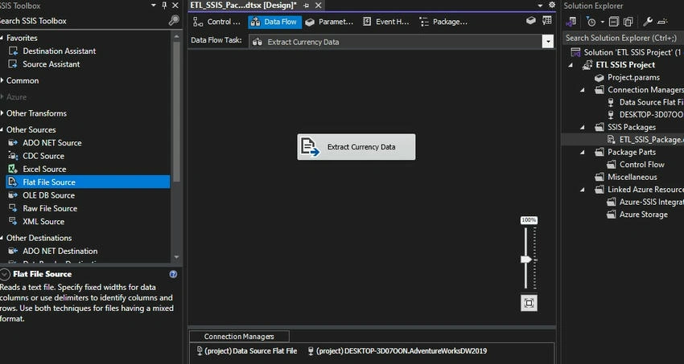Open the Data Flow Task dropdown
This screenshot has width=684, height=364.
click(547, 42)
